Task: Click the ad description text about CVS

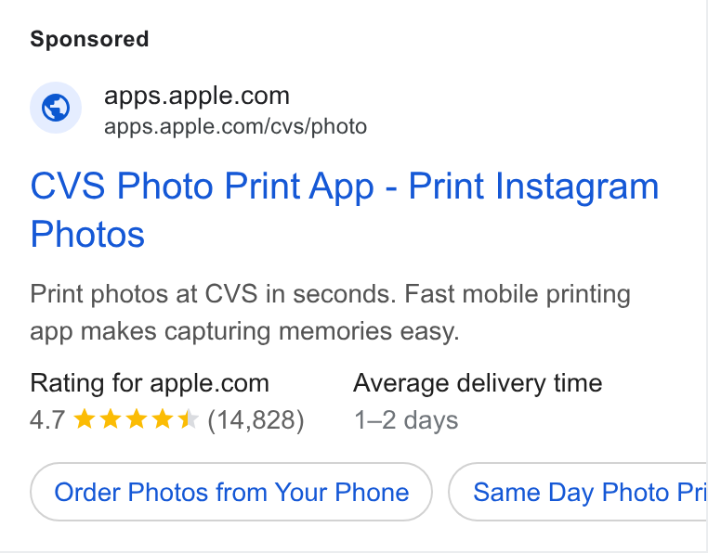Action: [330, 313]
